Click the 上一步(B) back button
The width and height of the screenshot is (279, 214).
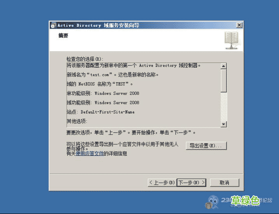162,183
